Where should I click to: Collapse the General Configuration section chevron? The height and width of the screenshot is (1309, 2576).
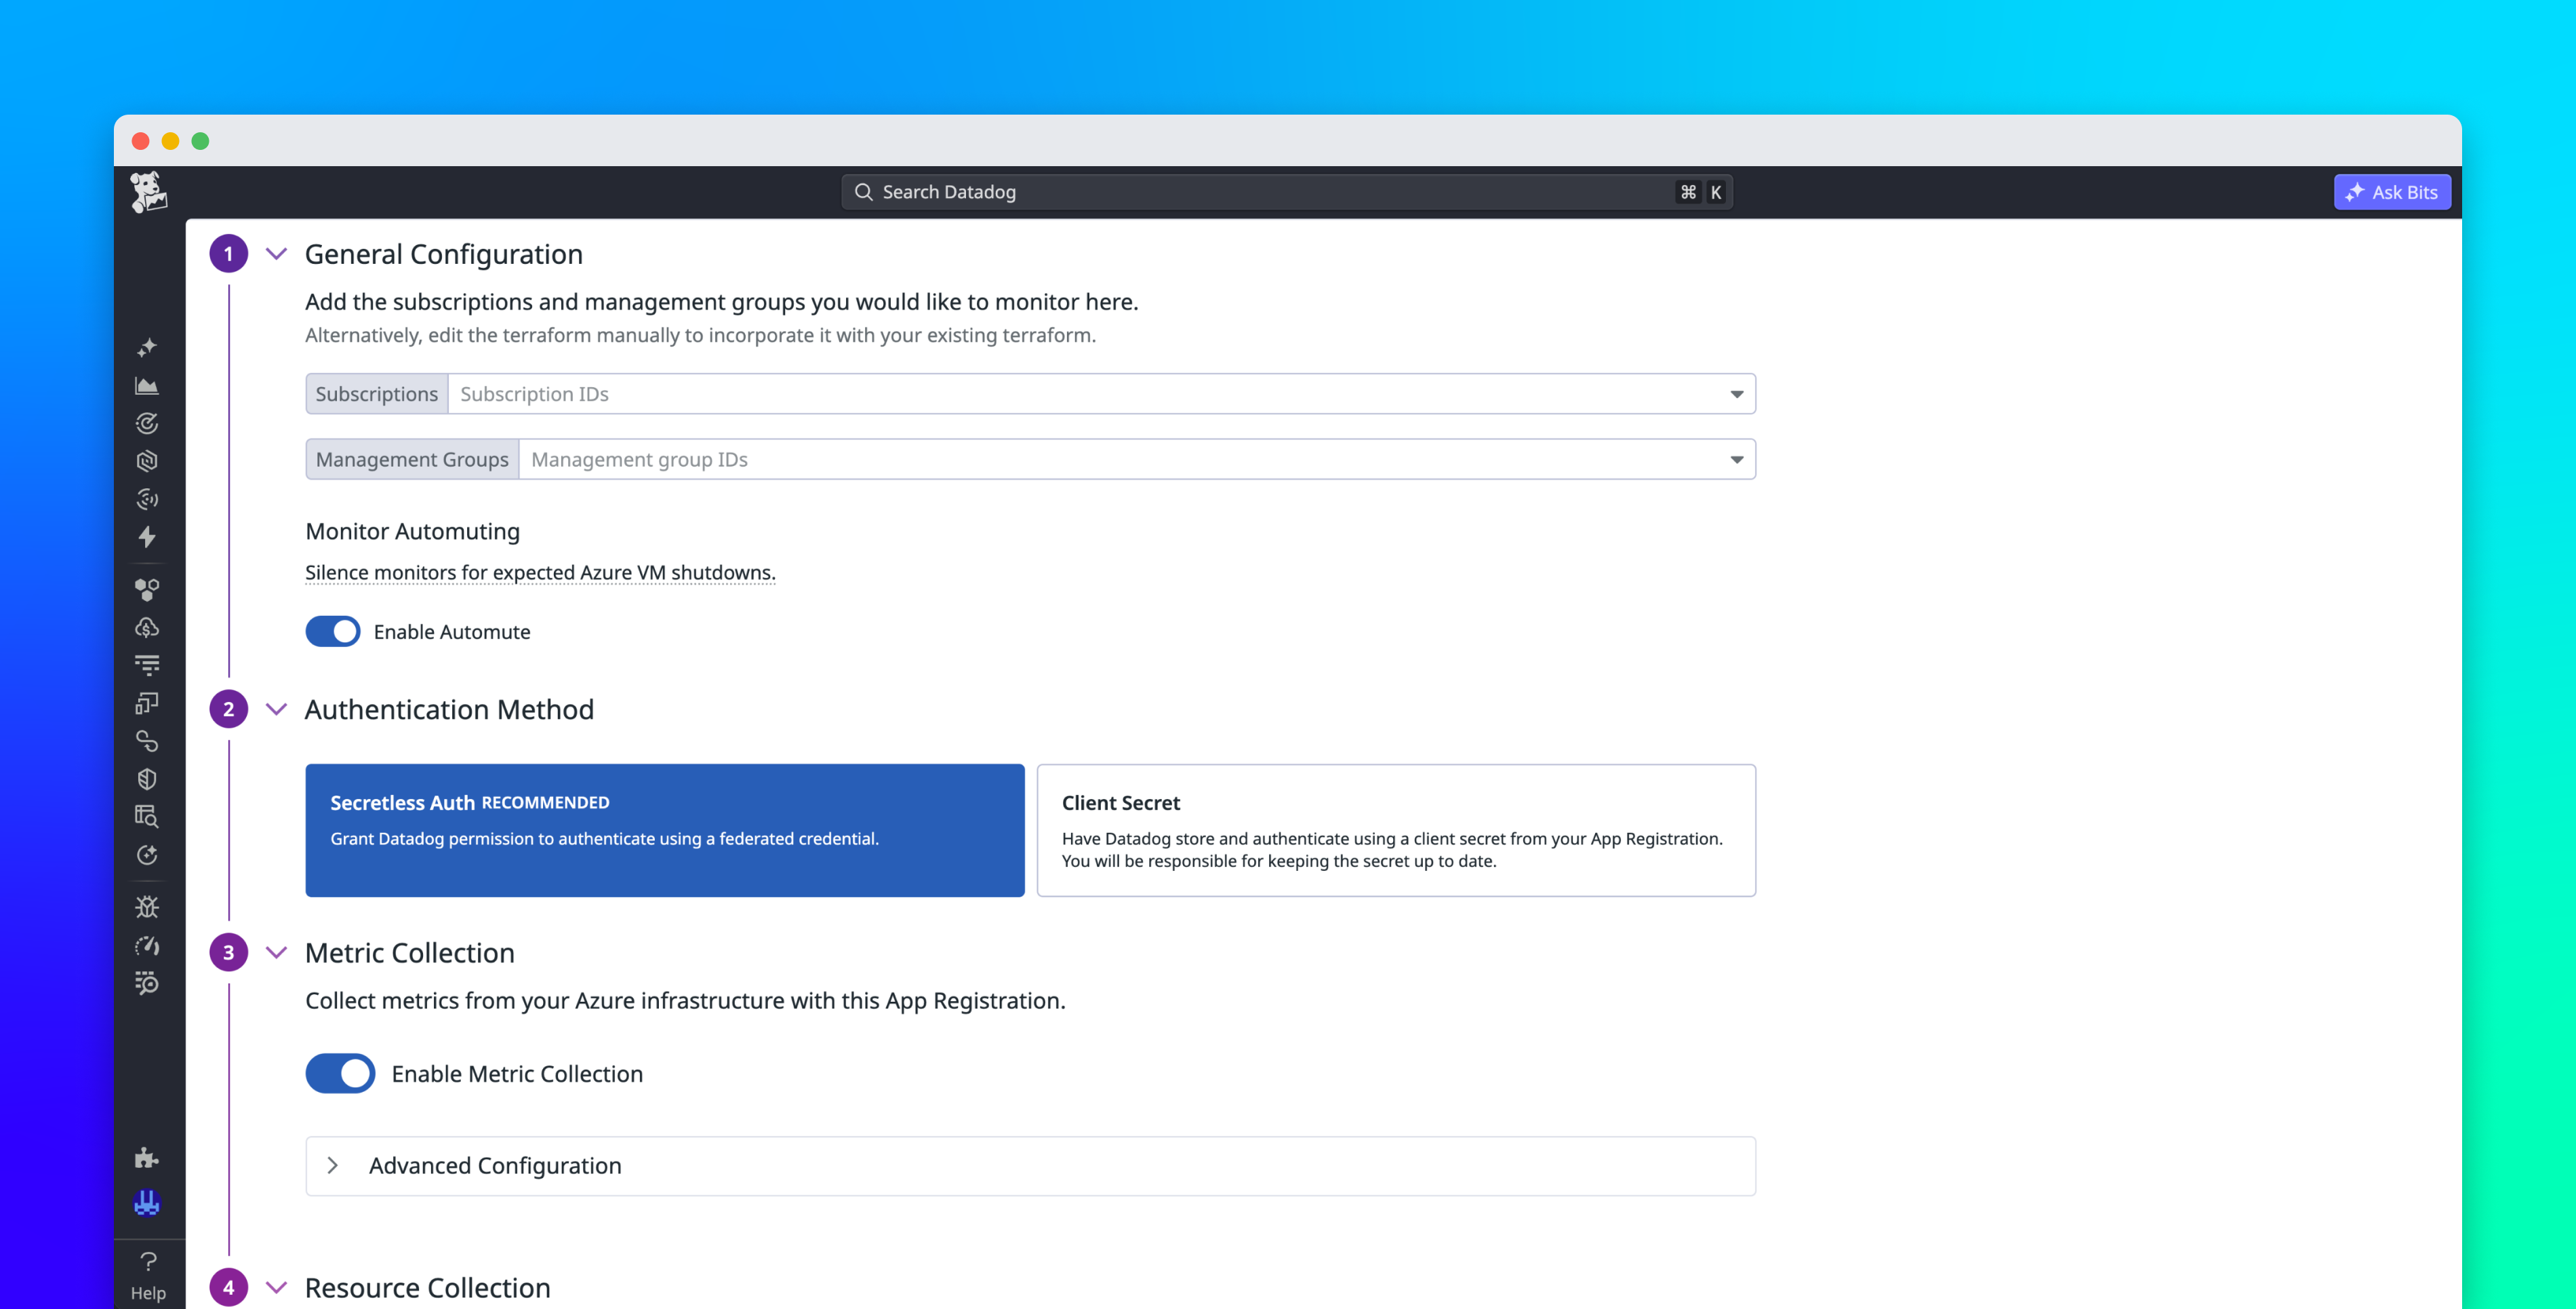tap(277, 254)
